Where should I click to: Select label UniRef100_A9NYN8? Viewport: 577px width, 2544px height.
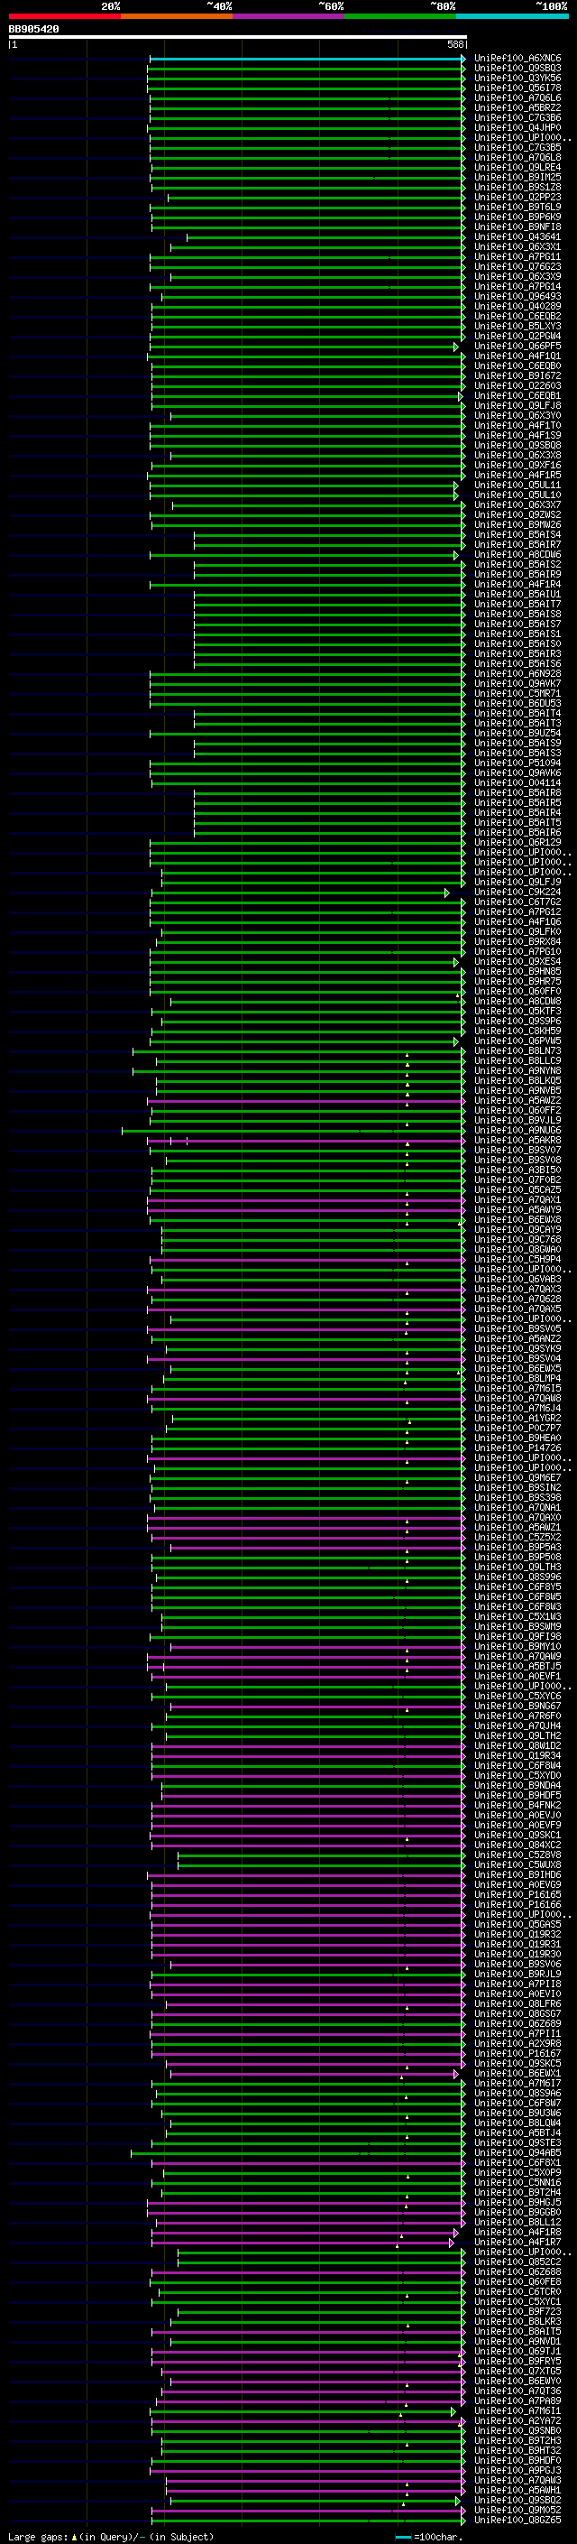[517, 1070]
